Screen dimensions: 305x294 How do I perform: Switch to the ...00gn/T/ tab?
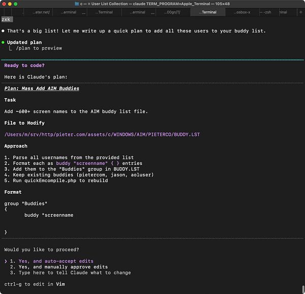pyautogui.click(x=173, y=12)
